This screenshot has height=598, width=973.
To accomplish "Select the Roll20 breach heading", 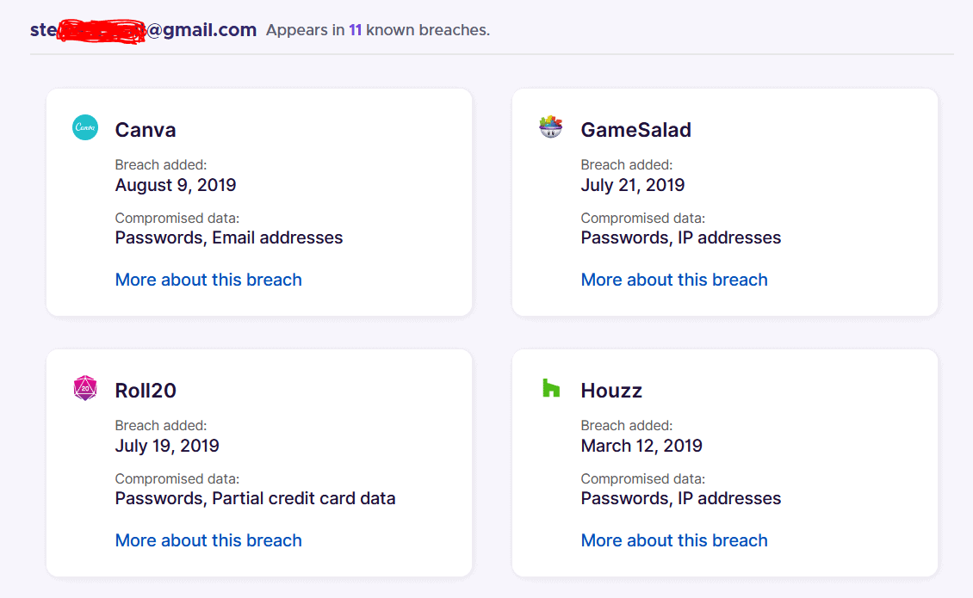I will point(146,391).
